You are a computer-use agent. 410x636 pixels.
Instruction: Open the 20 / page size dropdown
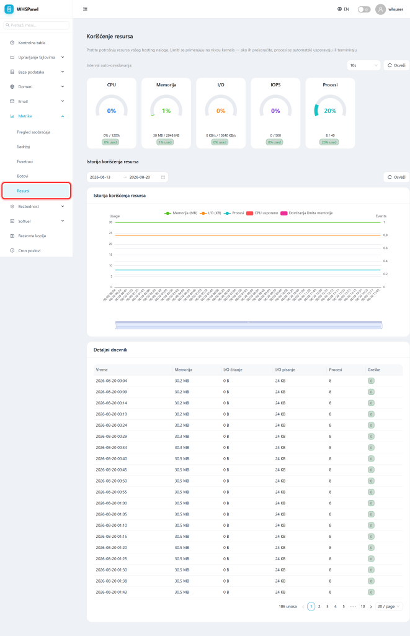(x=389, y=606)
